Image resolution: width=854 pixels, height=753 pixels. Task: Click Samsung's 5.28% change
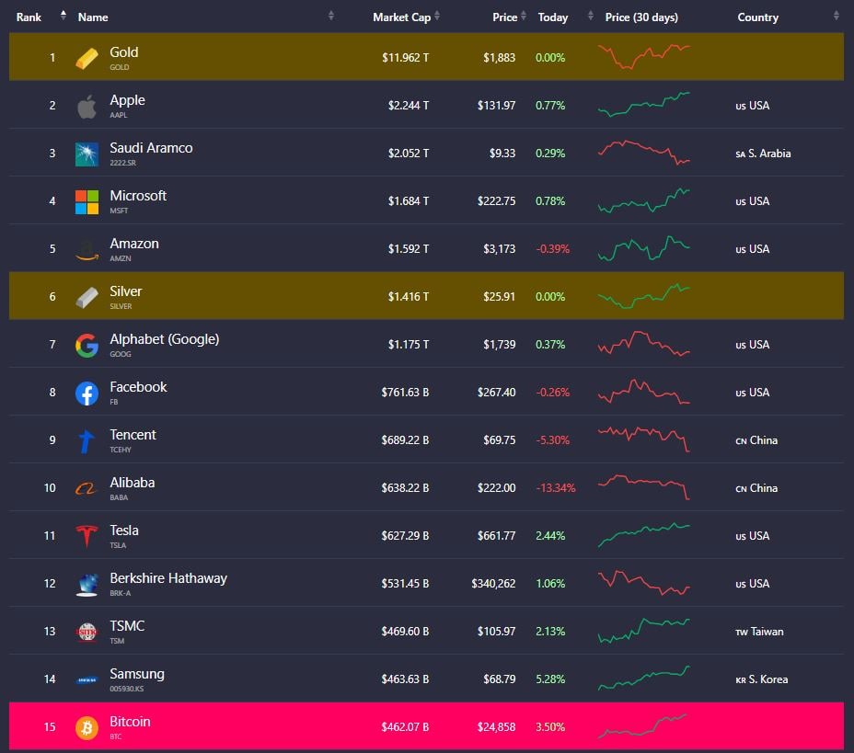pos(550,679)
